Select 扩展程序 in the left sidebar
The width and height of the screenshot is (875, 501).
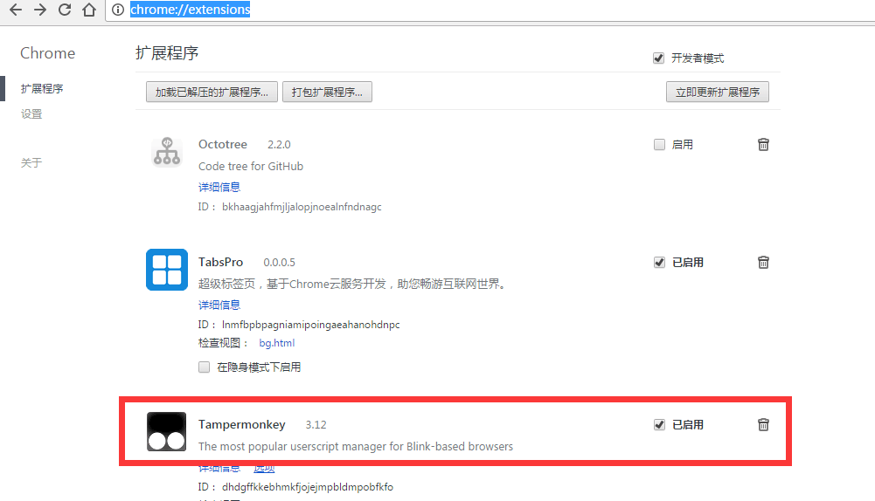[x=42, y=89]
